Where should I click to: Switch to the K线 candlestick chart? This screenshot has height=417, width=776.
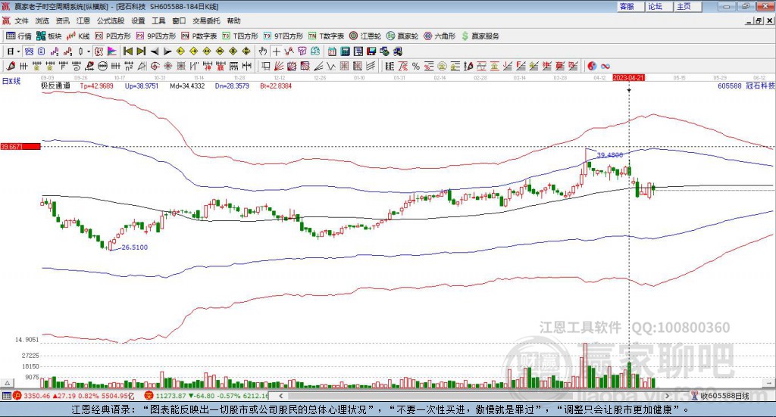pyautogui.click(x=78, y=36)
